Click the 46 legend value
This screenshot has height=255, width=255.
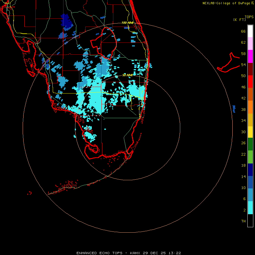click(x=243, y=87)
